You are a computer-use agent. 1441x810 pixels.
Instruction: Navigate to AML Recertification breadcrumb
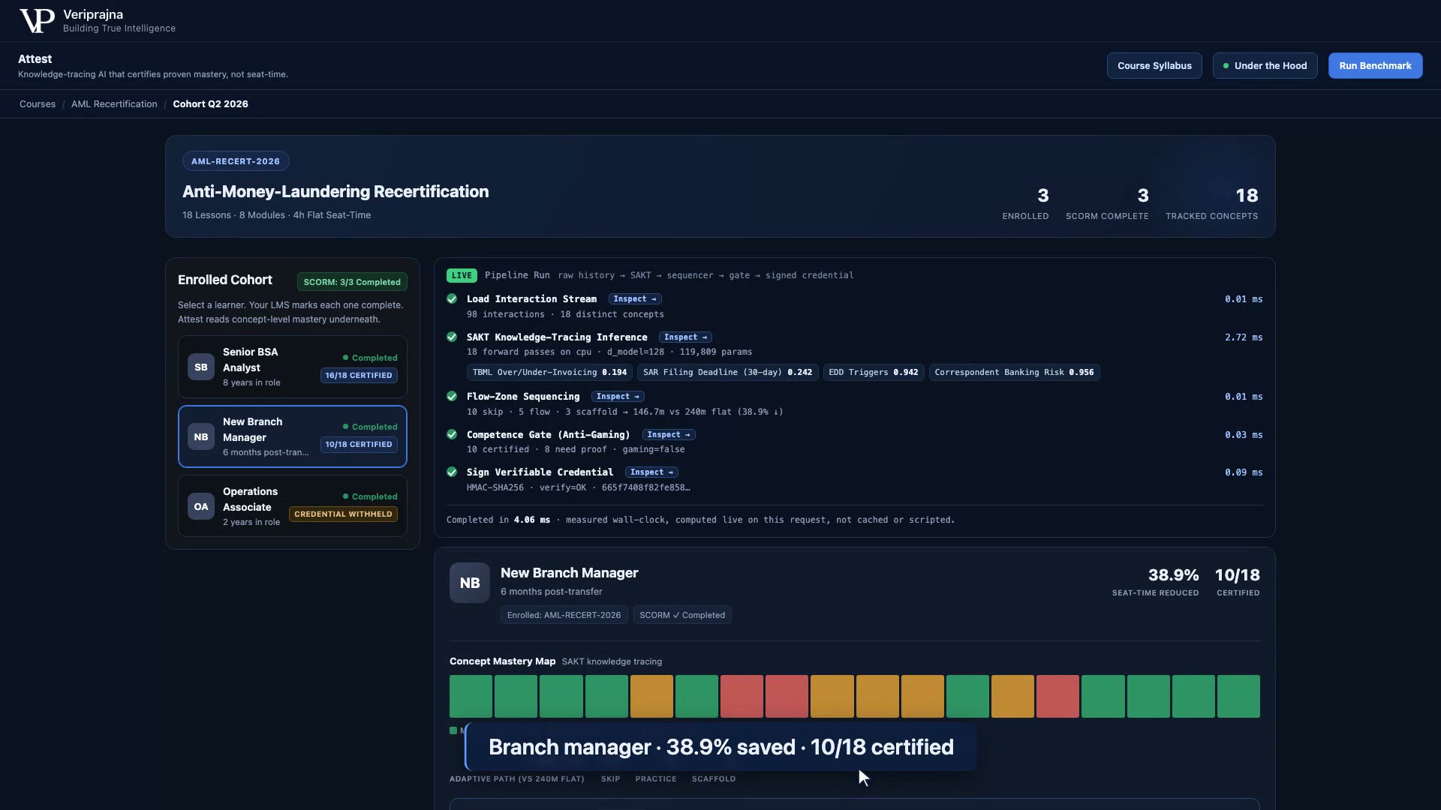point(114,104)
